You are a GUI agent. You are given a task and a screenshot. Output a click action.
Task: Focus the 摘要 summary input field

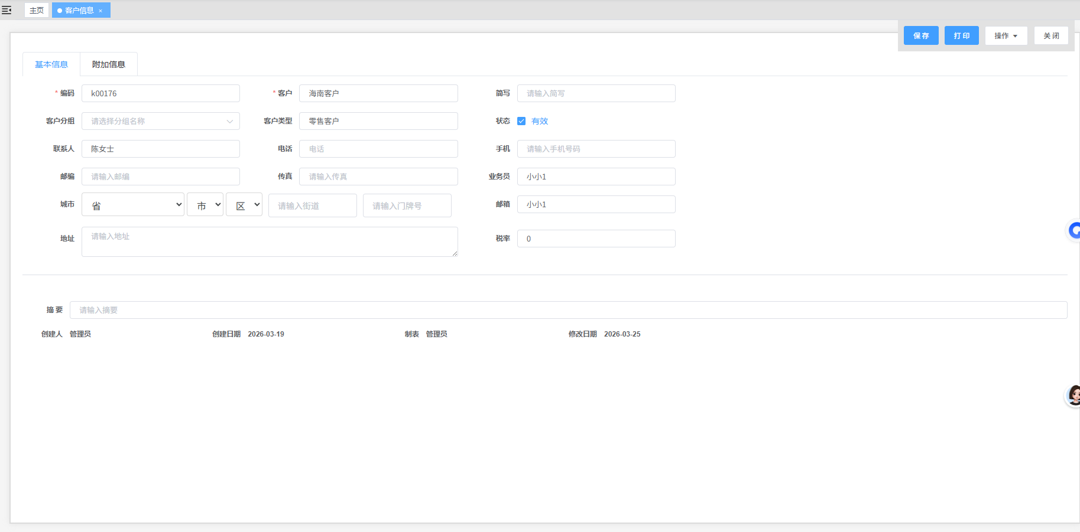click(x=567, y=310)
